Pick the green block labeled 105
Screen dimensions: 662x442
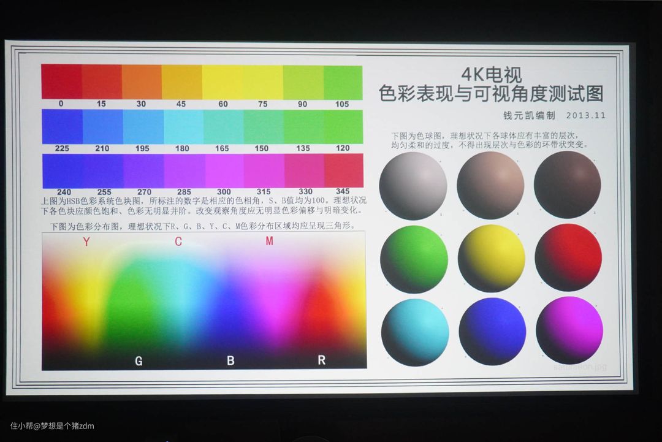click(343, 82)
